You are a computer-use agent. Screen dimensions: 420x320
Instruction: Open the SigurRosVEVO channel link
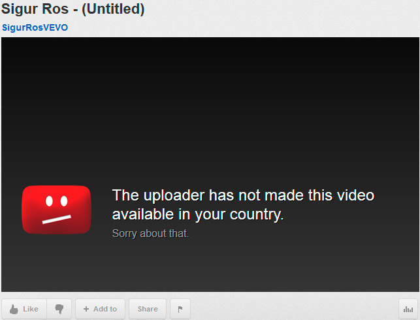[35, 27]
